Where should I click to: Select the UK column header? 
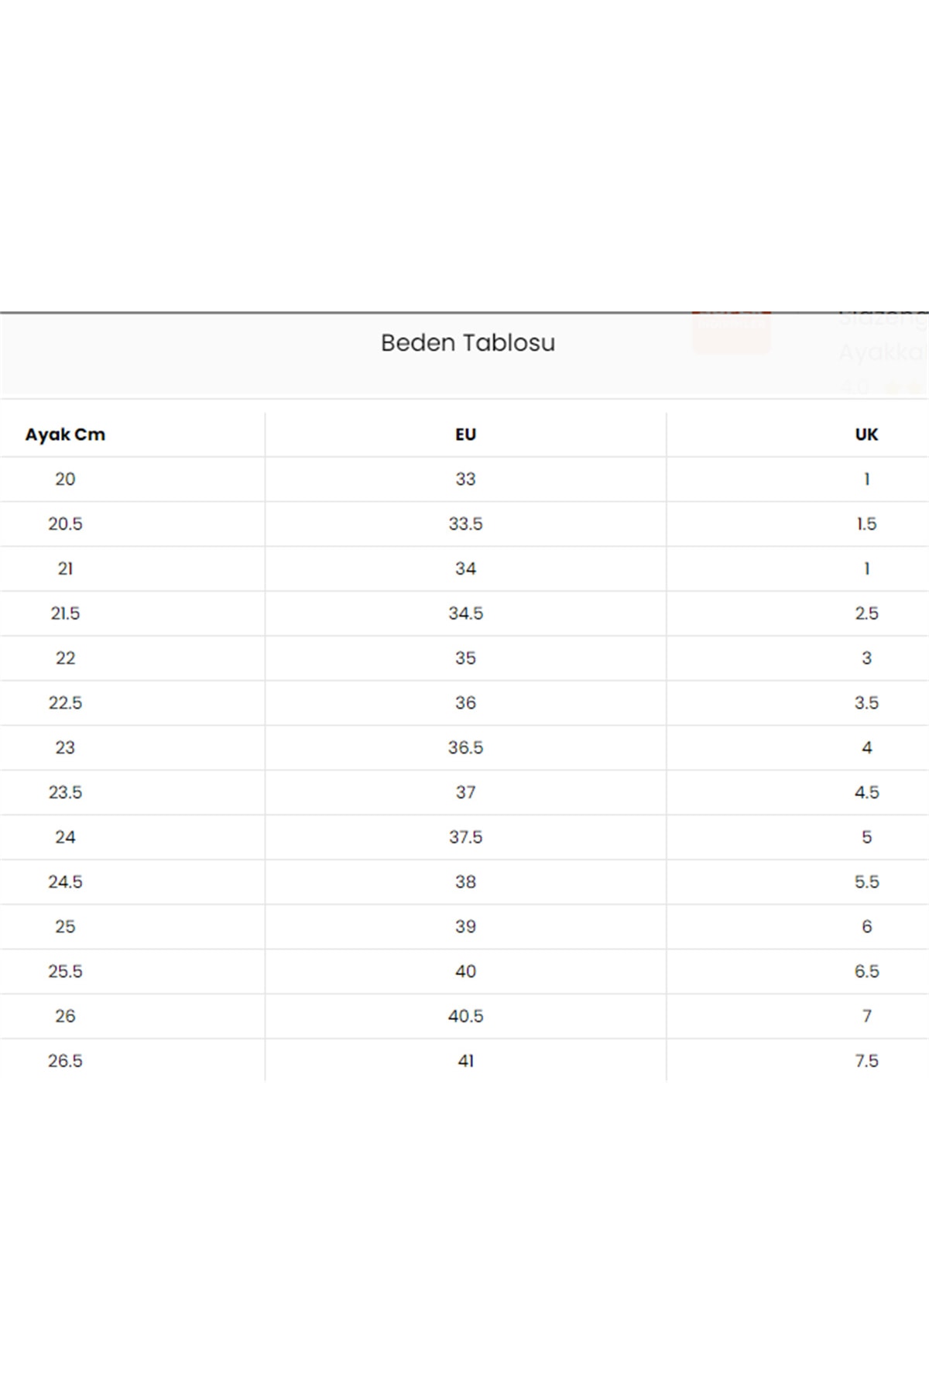tap(866, 434)
